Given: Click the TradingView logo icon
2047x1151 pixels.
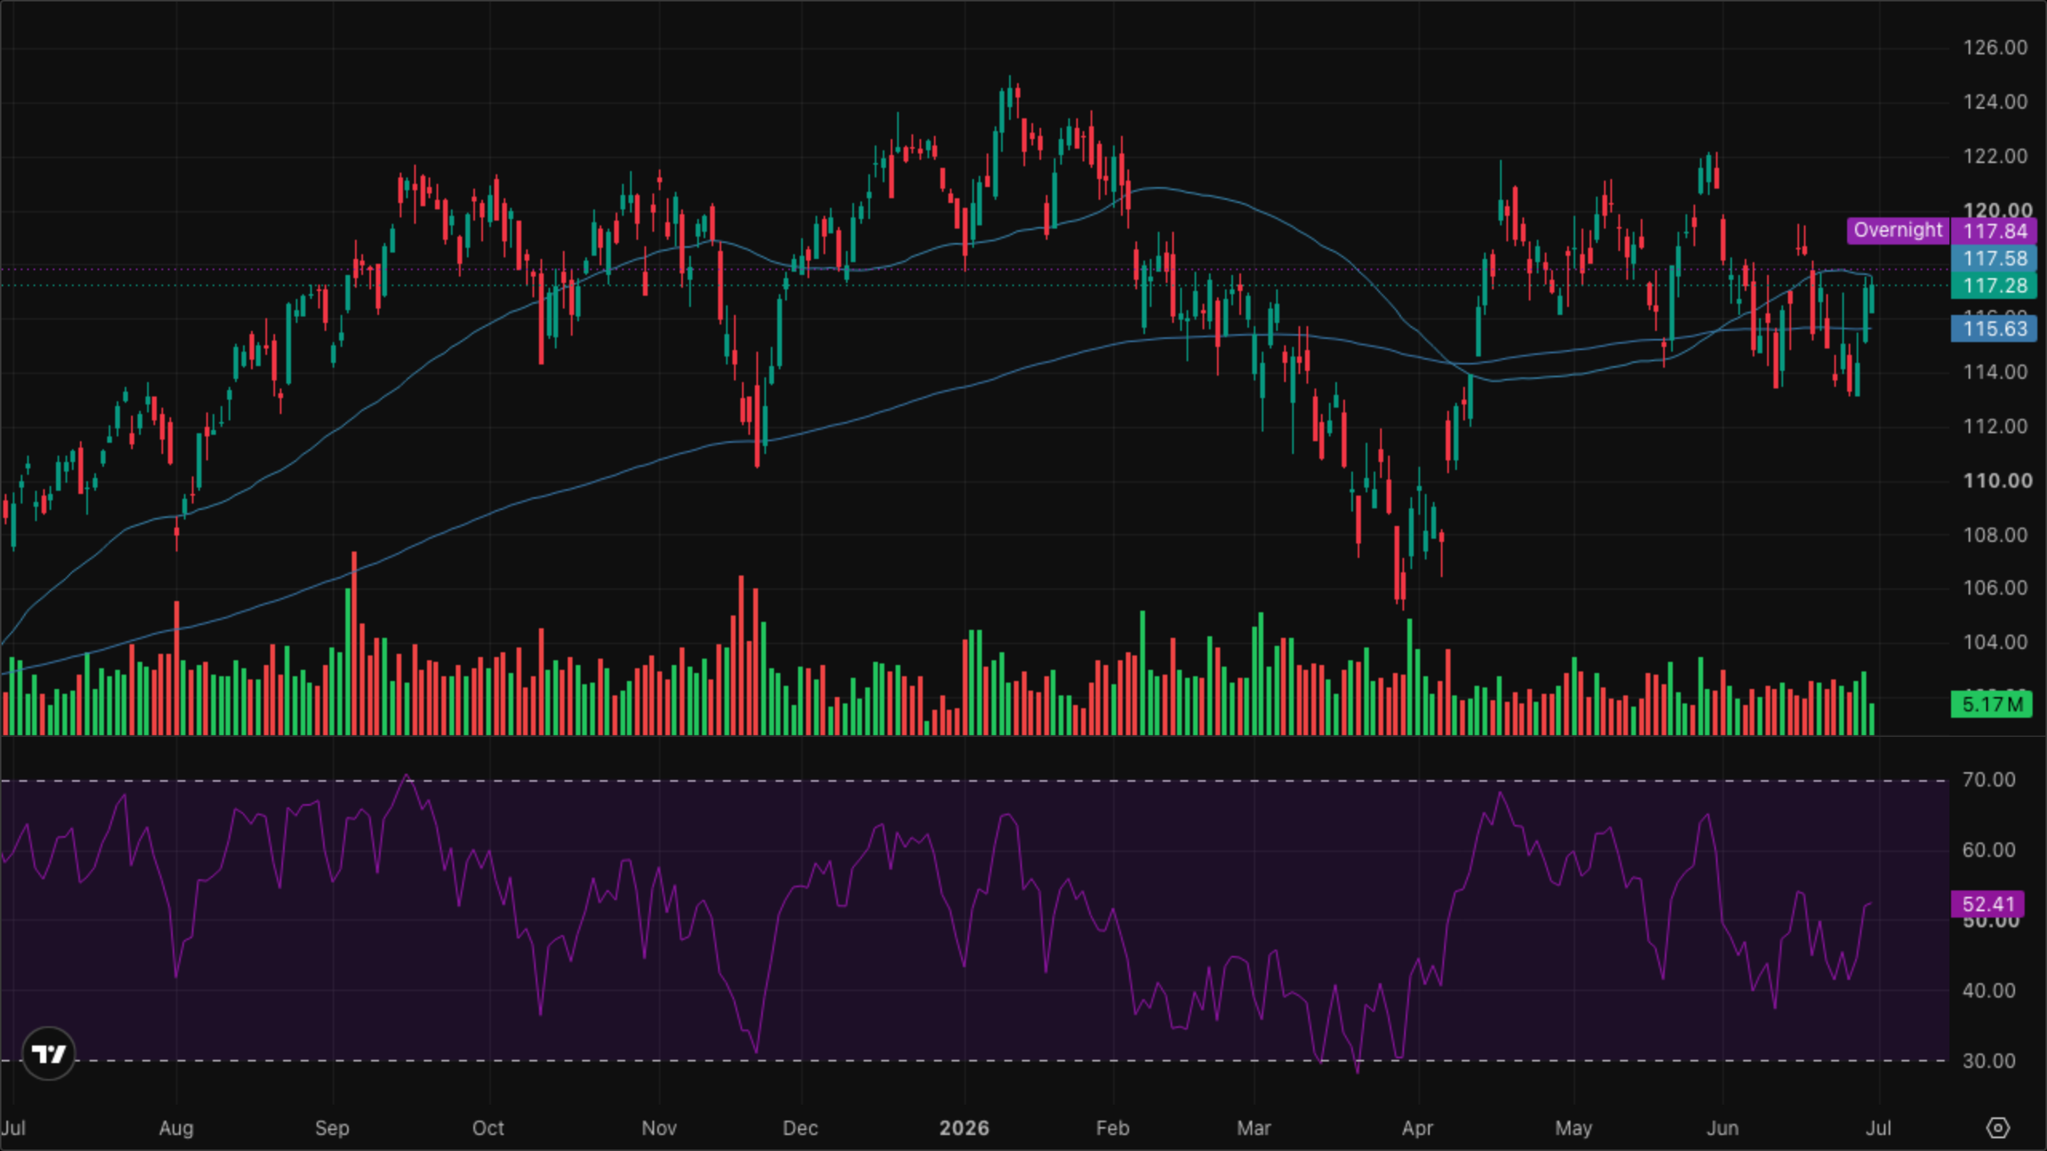Looking at the screenshot, I should coord(49,1053).
